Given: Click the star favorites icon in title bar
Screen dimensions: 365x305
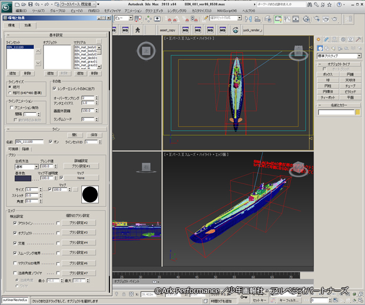Looking at the screenshot, I should point(330,5).
